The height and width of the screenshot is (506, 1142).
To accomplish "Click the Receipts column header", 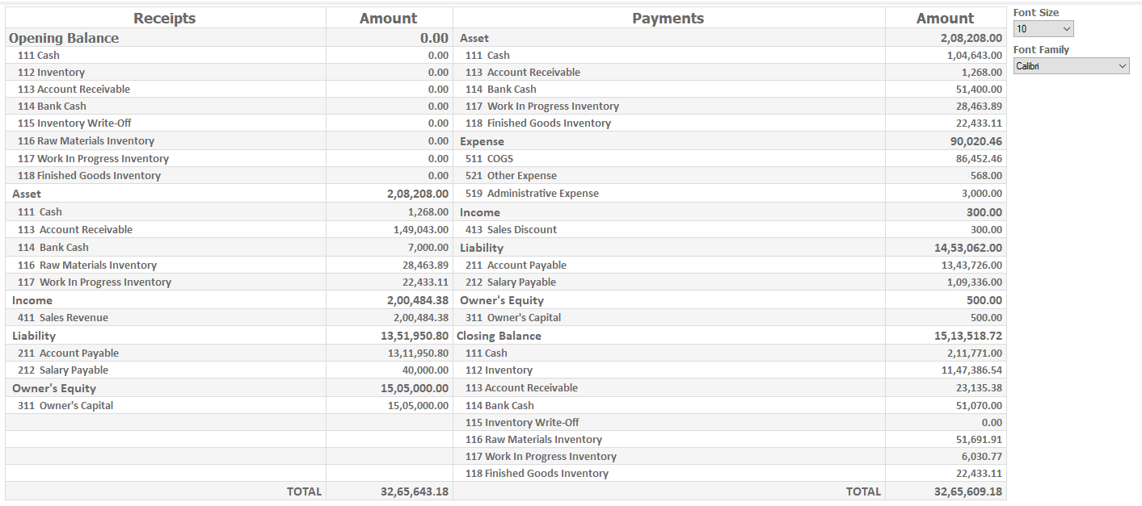I will coord(164,18).
